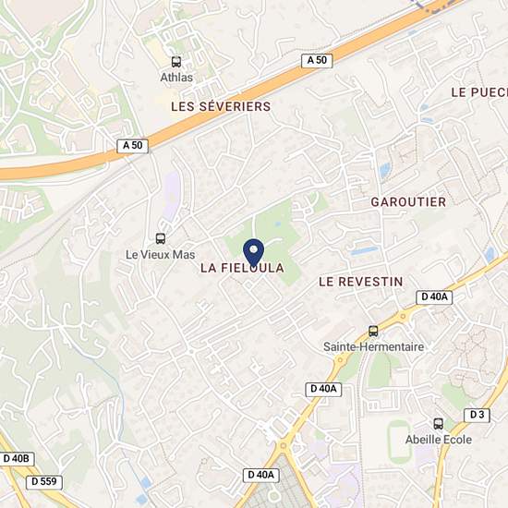Select the Le Vieux Mas bus stop icon
The height and width of the screenshot is (508, 508).
[161, 238]
